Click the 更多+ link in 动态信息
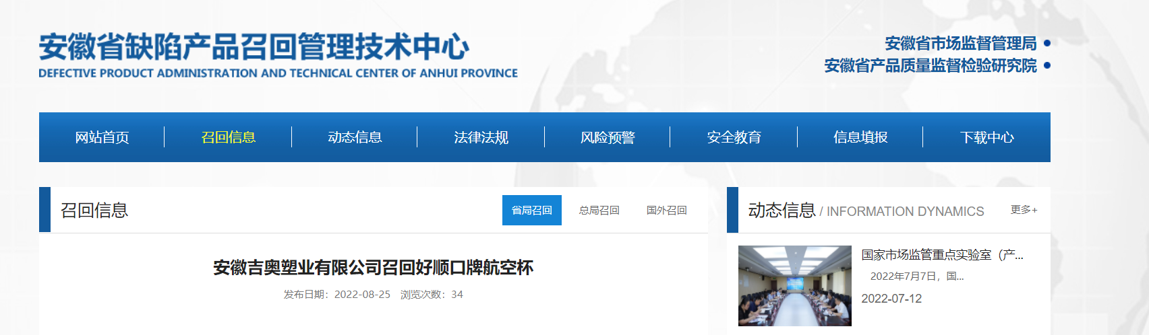1149x335 pixels. click(x=1024, y=210)
